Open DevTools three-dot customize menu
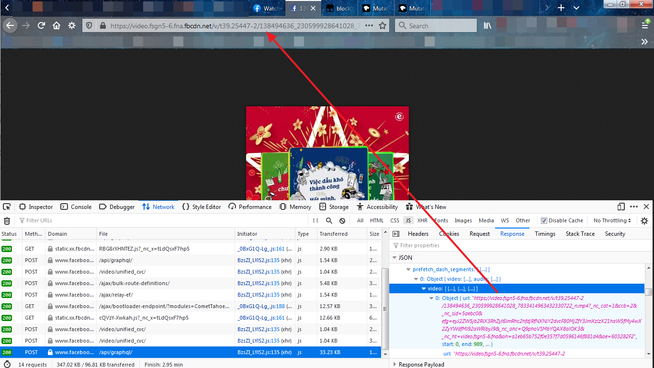Image resolution: width=654 pixels, height=368 pixels. pos(634,207)
